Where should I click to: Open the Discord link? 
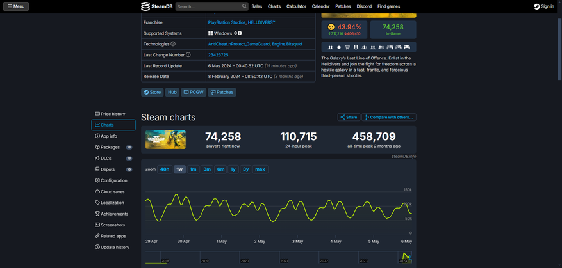pyautogui.click(x=364, y=6)
